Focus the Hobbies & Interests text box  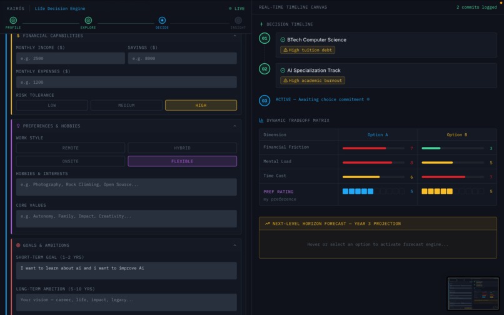coord(126,187)
